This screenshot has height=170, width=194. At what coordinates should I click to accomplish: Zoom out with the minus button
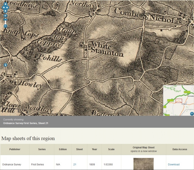5,26
